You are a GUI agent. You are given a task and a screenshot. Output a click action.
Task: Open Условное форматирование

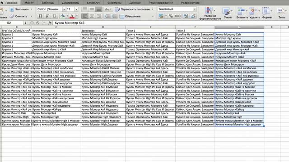210,13
